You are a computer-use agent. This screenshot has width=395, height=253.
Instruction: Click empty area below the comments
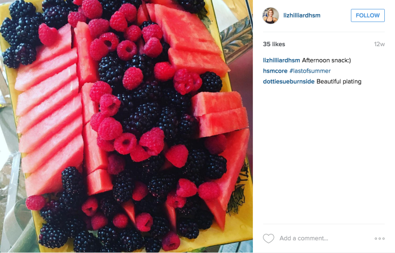tap(324, 153)
